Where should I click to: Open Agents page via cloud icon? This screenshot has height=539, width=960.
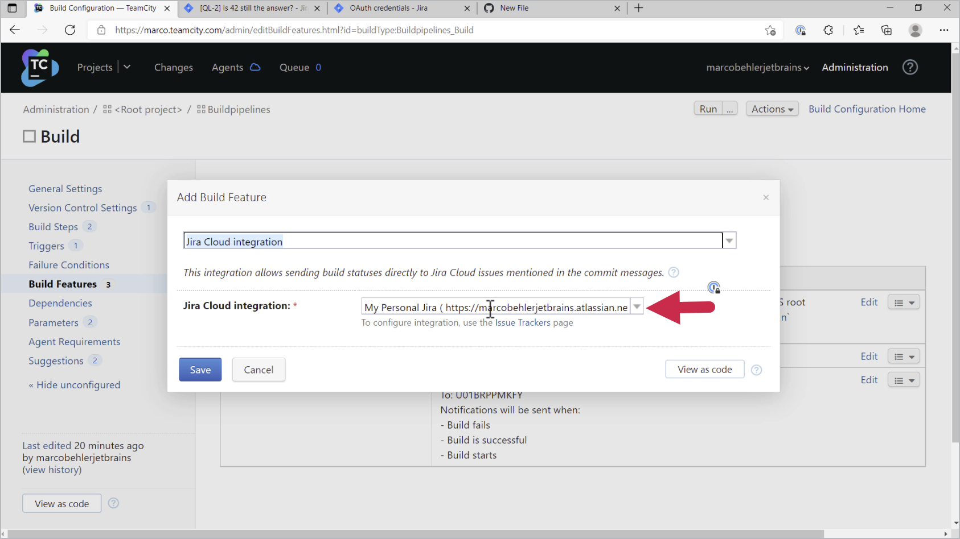click(255, 67)
